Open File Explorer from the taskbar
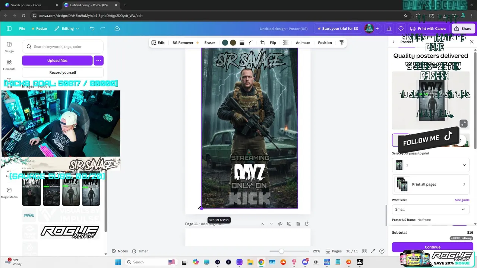Viewport: 477px width, 268px height. pyautogui.click(x=250, y=262)
